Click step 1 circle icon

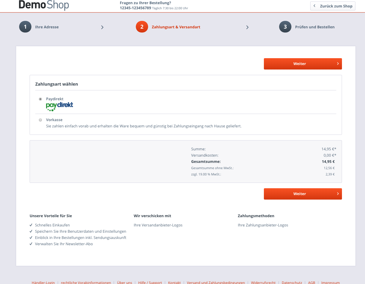pos(25,27)
